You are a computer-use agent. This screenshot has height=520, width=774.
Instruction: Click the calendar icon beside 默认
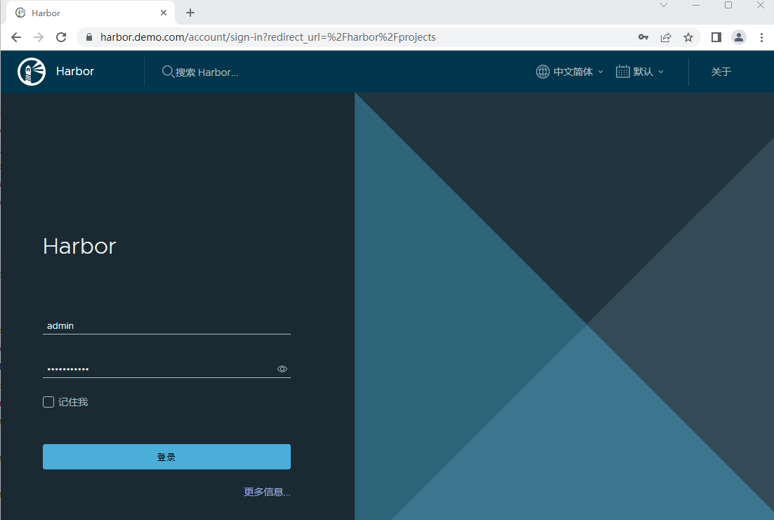click(x=622, y=72)
